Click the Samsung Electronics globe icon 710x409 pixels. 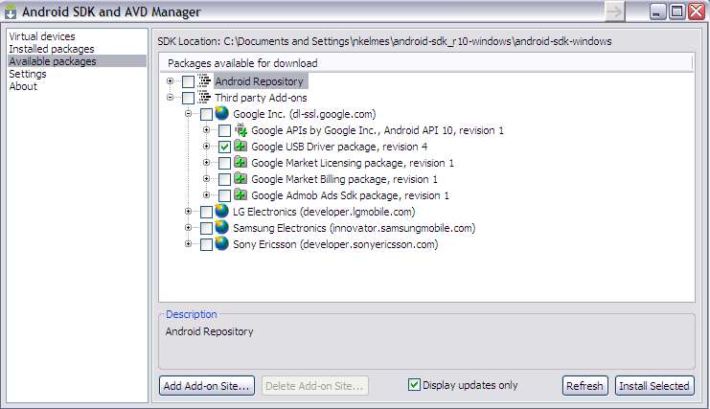coord(222,227)
